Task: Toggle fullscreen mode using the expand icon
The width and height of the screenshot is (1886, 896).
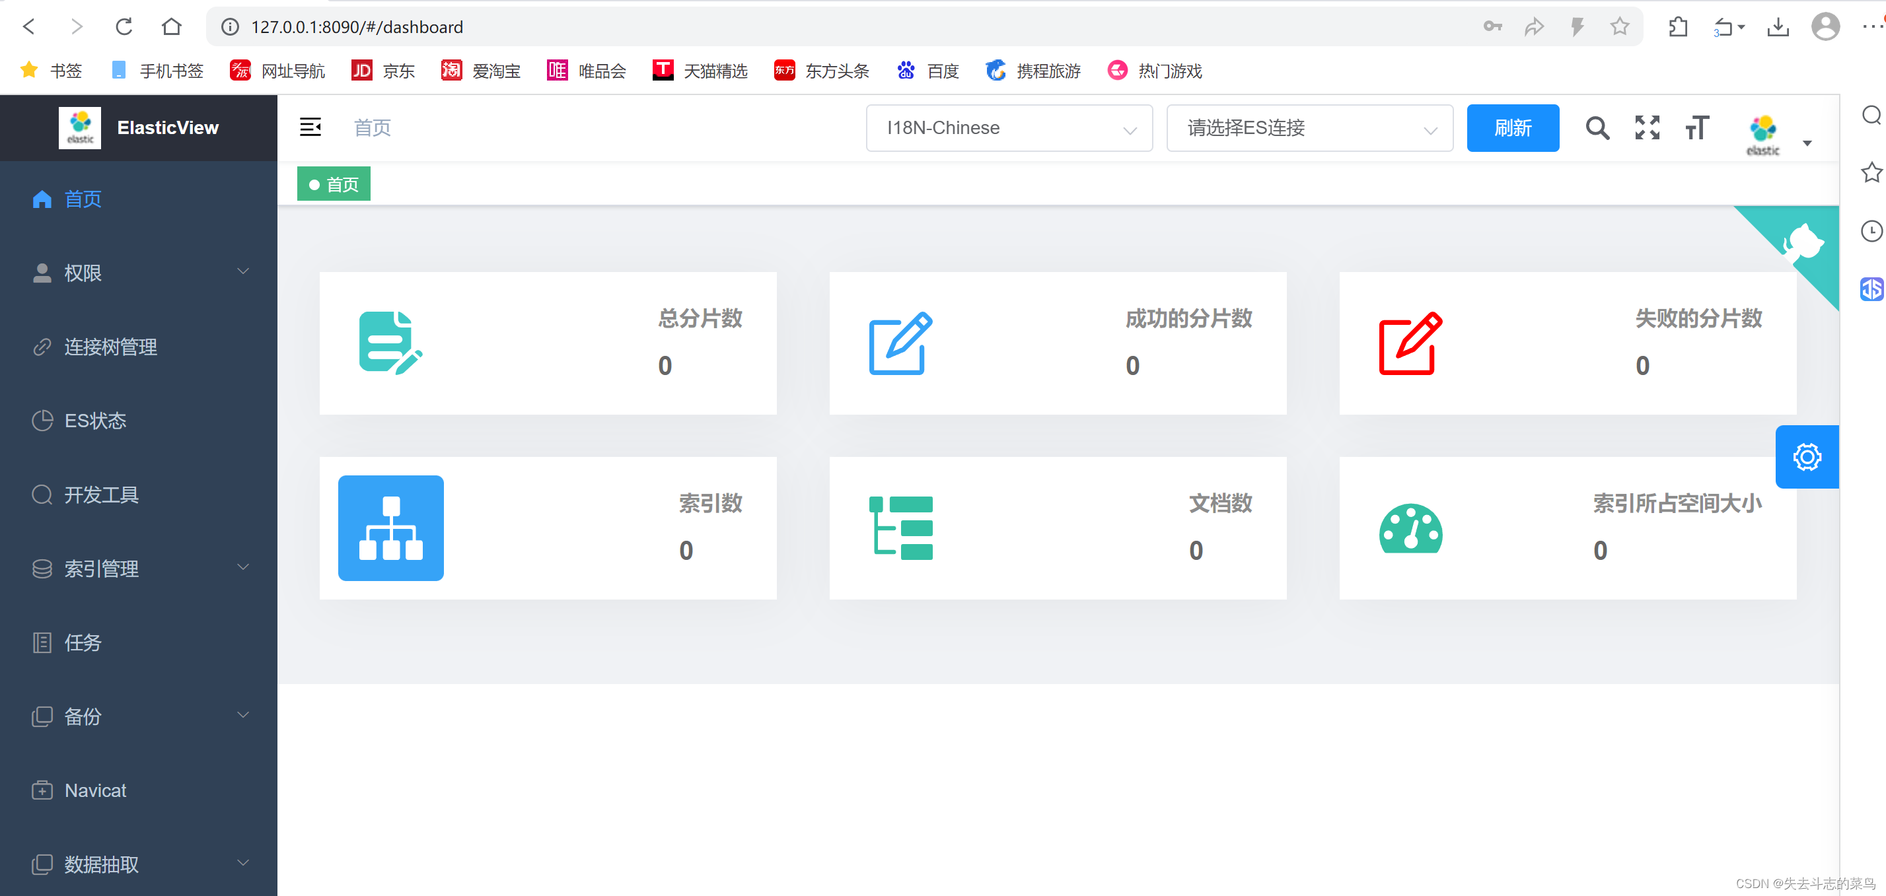Action: pos(1647,127)
